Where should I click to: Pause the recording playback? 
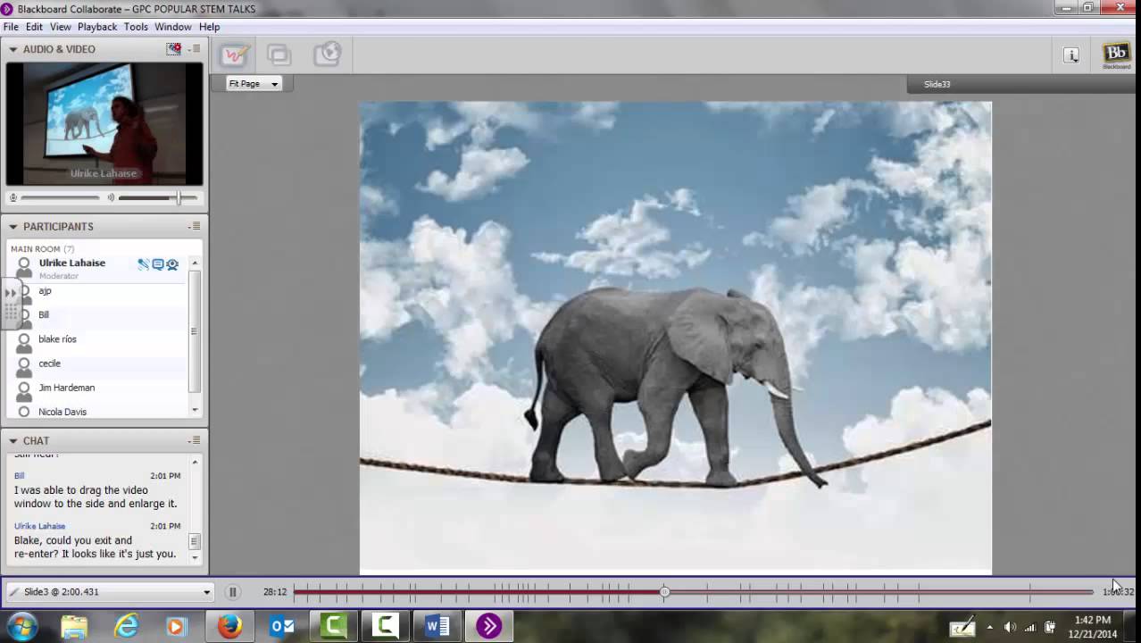pyautogui.click(x=232, y=592)
